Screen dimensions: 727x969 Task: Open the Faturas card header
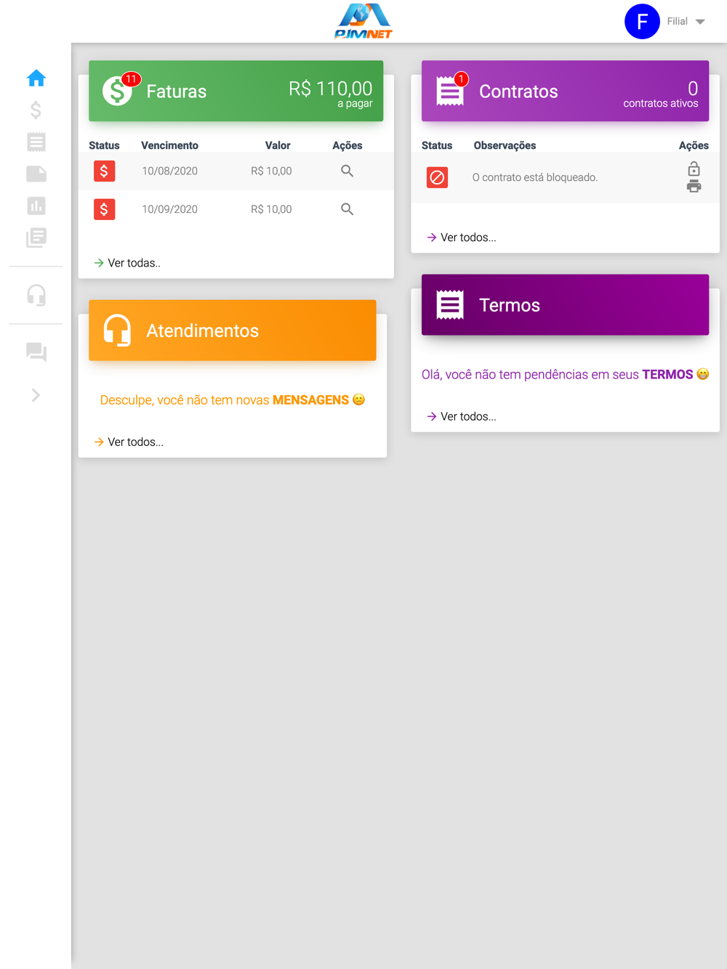pos(236,91)
